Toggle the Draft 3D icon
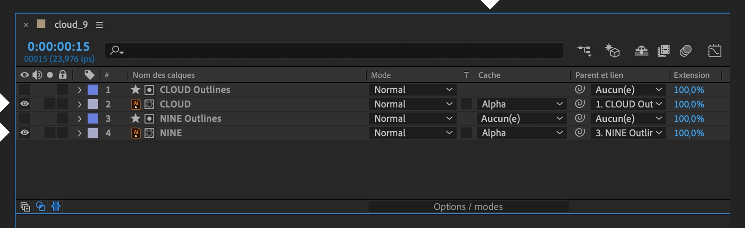This screenshot has height=228, width=745. (612, 51)
